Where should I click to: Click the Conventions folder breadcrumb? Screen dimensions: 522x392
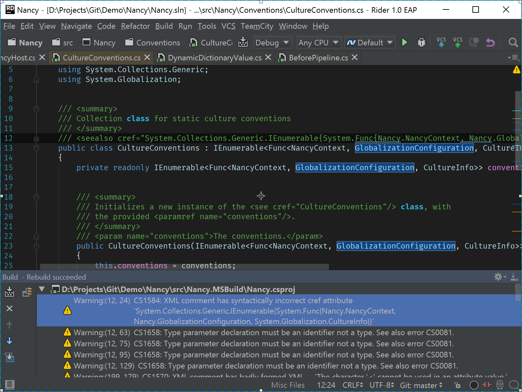pos(153,42)
